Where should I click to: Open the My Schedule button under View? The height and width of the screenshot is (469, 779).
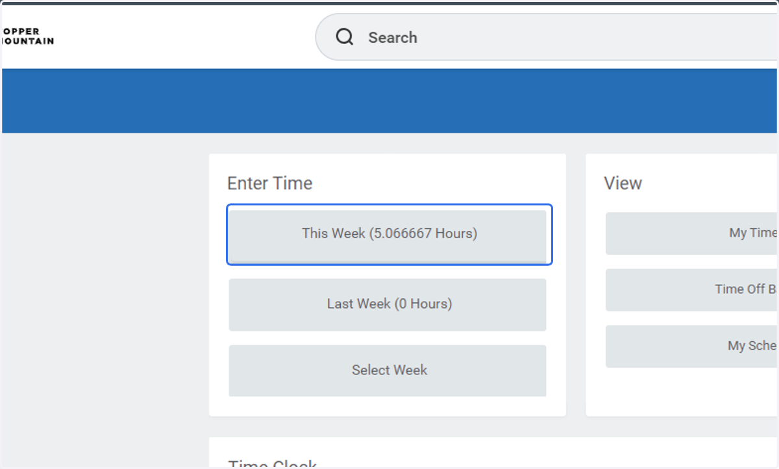coord(692,346)
